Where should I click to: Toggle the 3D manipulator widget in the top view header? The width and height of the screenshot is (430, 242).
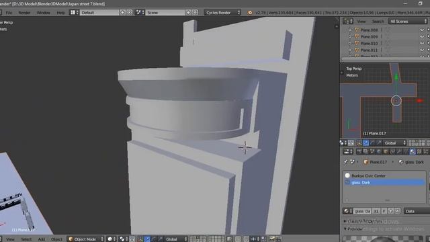point(359,143)
